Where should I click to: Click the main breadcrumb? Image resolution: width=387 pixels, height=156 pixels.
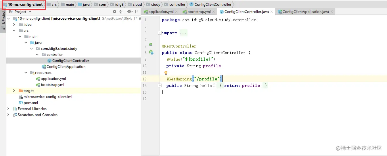pos(67,5)
